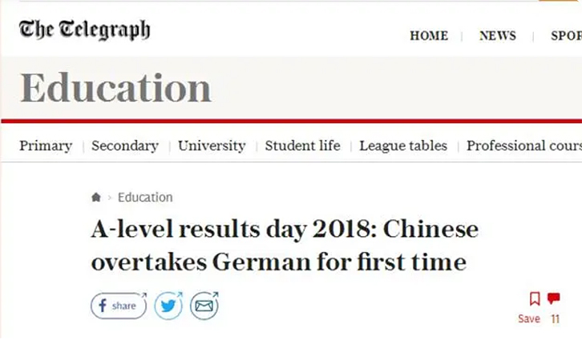This screenshot has height=344, width=582.
Task: Email this article via envelope icon
Action: click(x=204, y=306)
